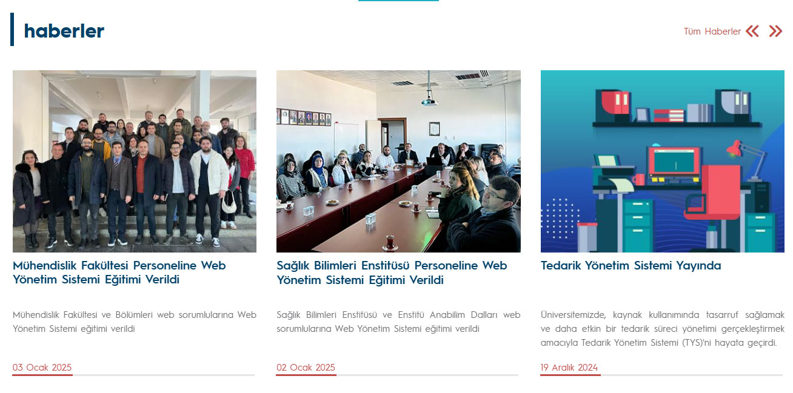
Task: Click red underline beneath 02 Ocak 2025
Action: point(306,375)
